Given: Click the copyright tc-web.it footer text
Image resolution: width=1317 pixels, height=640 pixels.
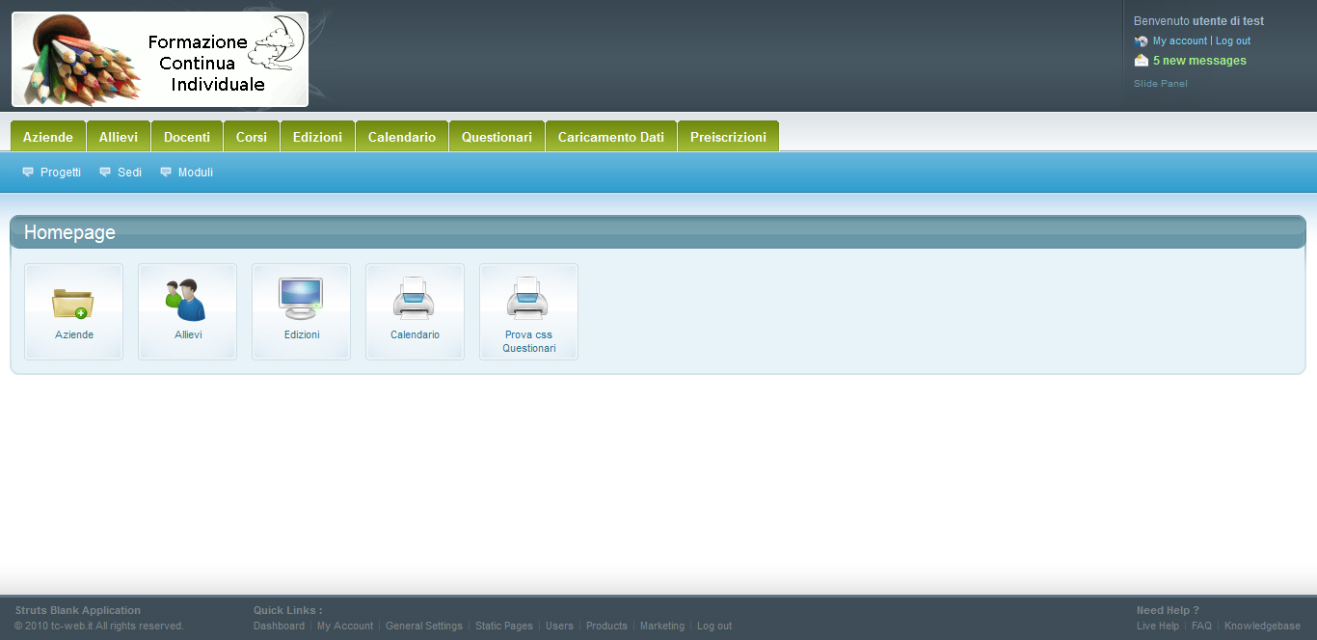Looking at the screenshot, I should pyautogui.click(x=99, y=627).
